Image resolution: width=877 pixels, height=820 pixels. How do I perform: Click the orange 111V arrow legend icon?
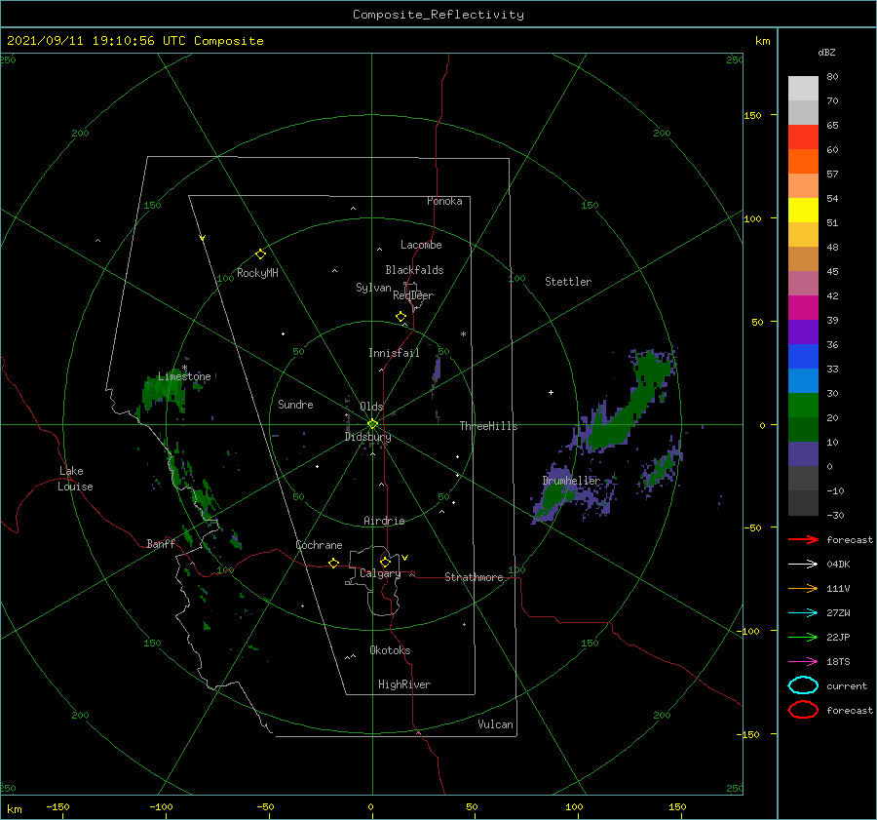pos(803,588)
